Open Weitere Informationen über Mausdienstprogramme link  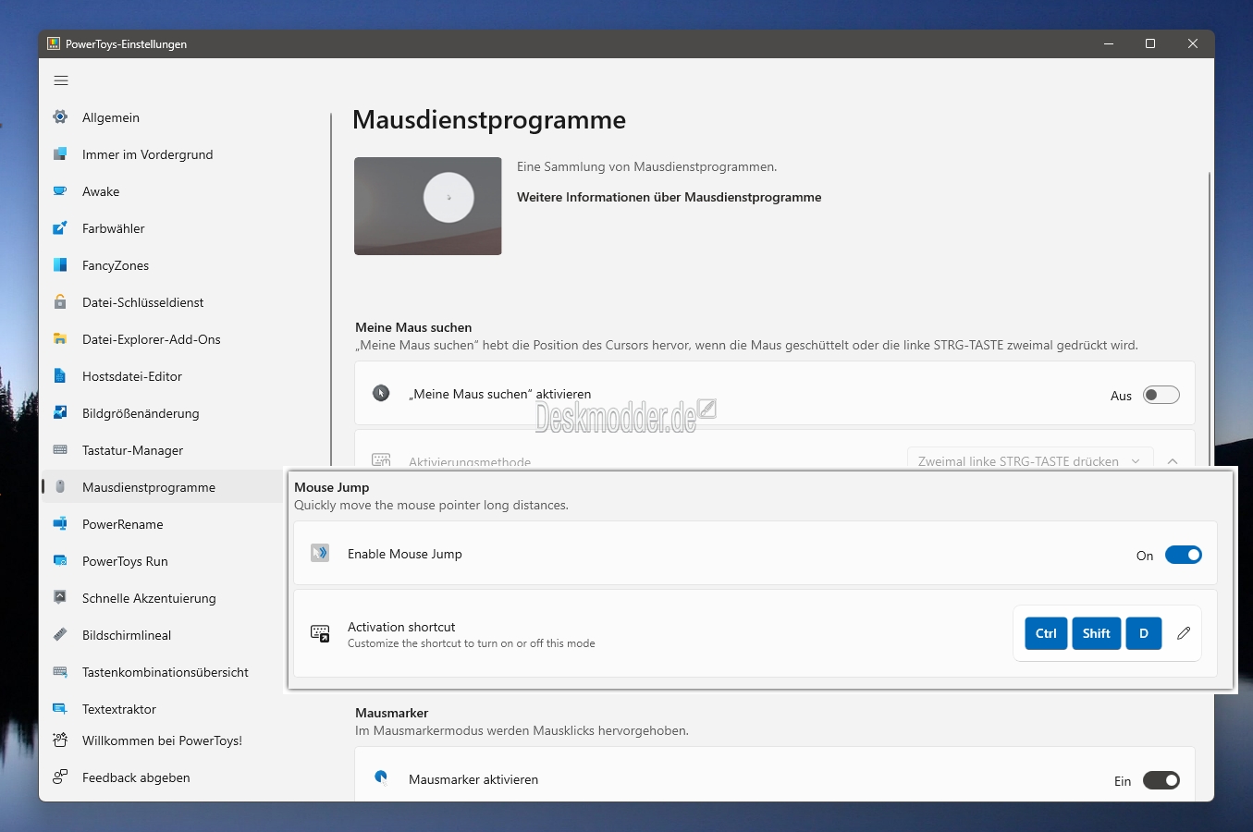pos(669,197)
